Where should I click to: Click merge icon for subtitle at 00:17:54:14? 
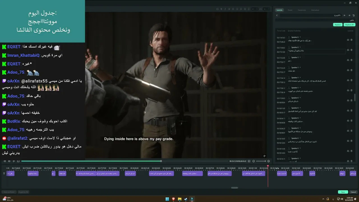point(348,80)
